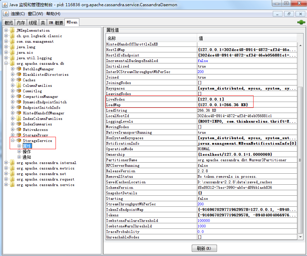307x256 pixels.
Task: Click the ColumnFamilies folder icon
Action: click(19, 85)
